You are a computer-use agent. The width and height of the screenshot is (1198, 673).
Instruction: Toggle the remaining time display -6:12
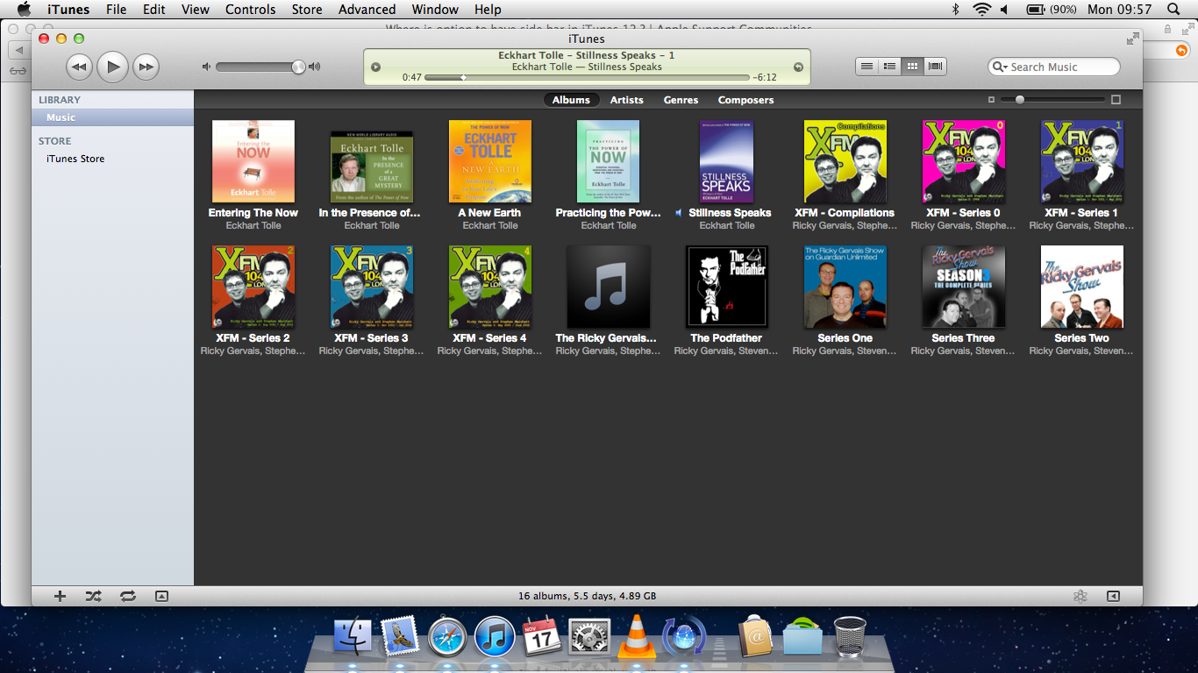764,78
